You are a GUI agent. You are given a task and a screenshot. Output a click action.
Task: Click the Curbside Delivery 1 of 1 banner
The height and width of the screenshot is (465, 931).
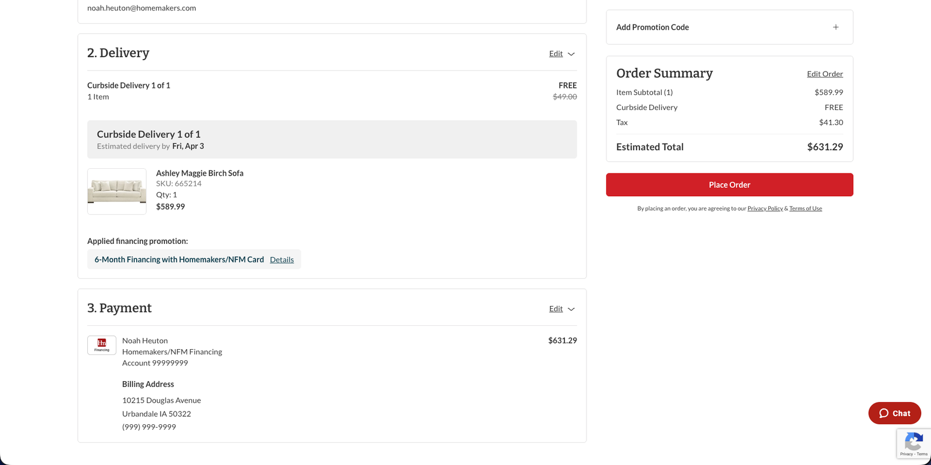[x=332, y=140]
